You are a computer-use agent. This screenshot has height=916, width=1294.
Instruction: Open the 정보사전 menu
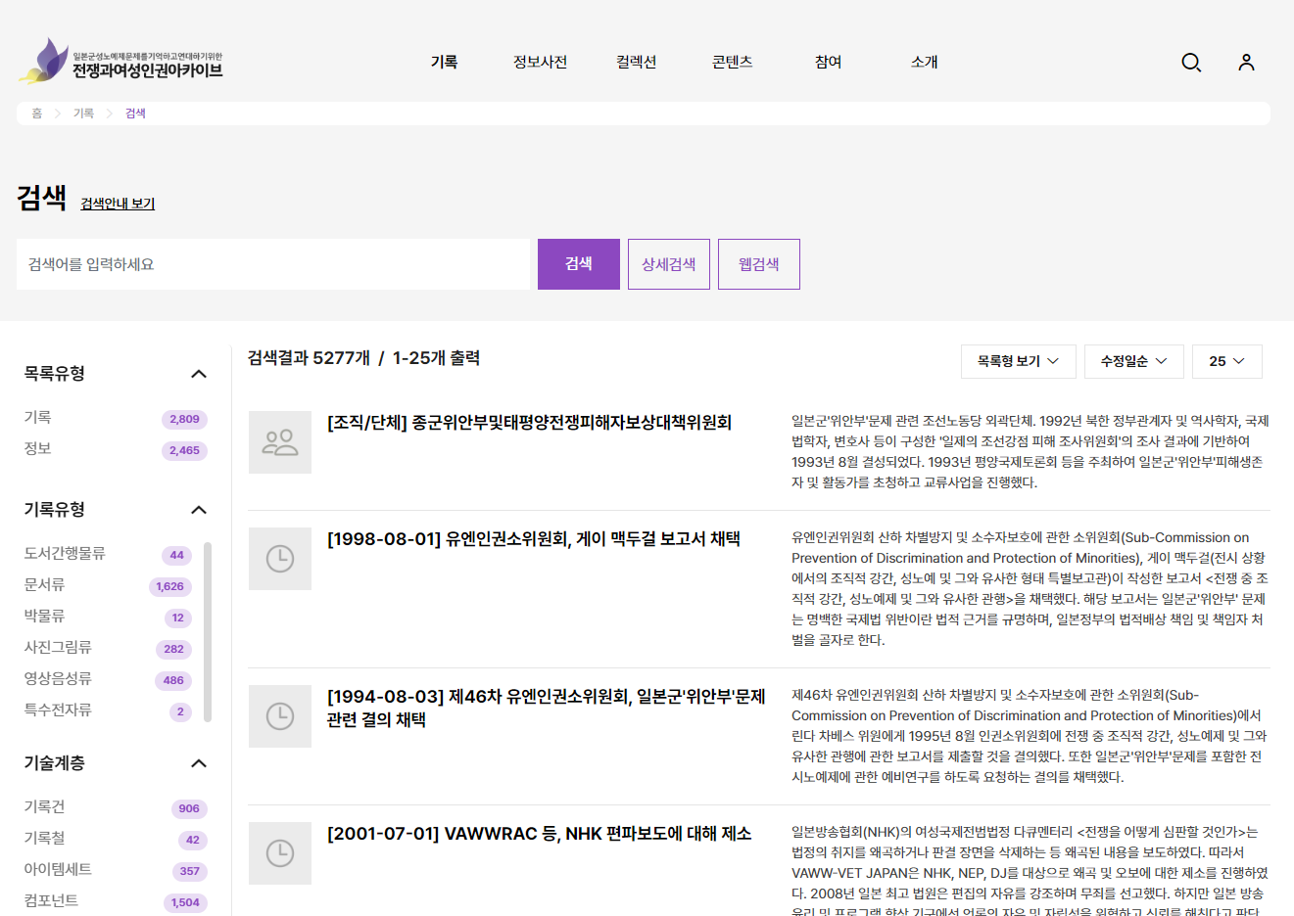540,62
